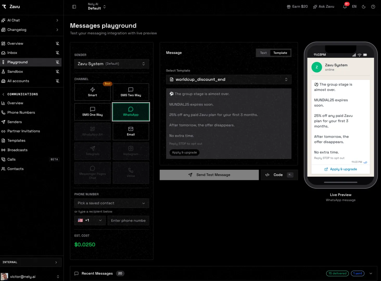Click the Earn $20 button
The width and height of the screenshot is (381, 281).
click(297, 7)
